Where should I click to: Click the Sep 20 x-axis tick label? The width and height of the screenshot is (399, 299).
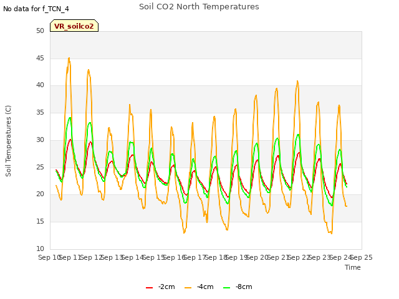point(257,257)
